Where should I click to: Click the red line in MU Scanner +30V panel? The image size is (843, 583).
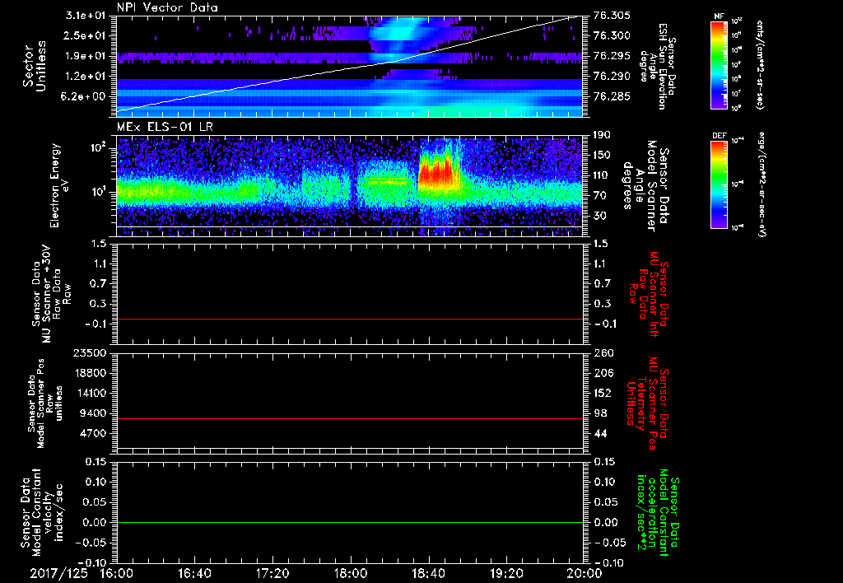point(349,319)
